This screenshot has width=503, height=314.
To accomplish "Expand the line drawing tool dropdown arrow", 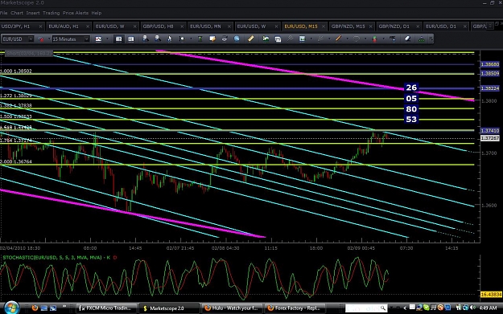I will click(347, 39).
